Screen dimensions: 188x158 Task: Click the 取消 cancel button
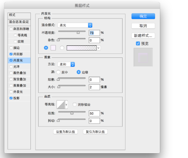[143, 26]
